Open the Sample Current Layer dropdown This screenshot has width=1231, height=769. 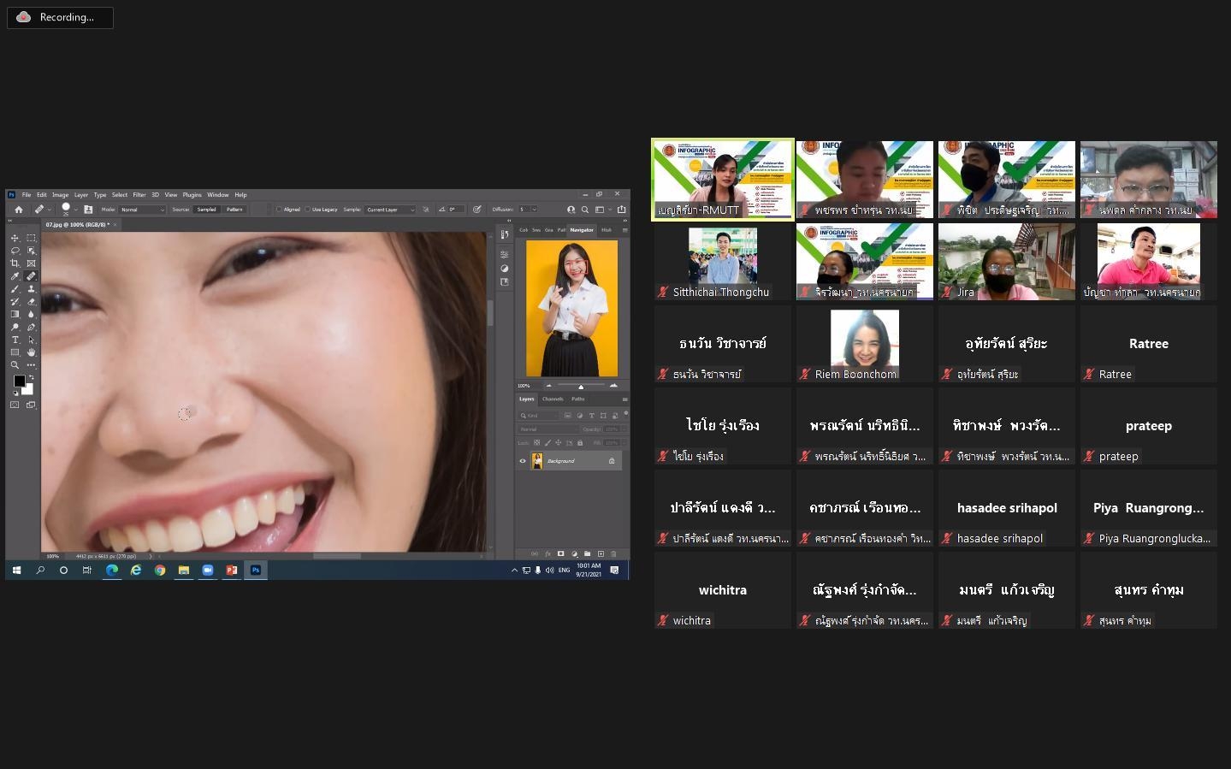389,210
